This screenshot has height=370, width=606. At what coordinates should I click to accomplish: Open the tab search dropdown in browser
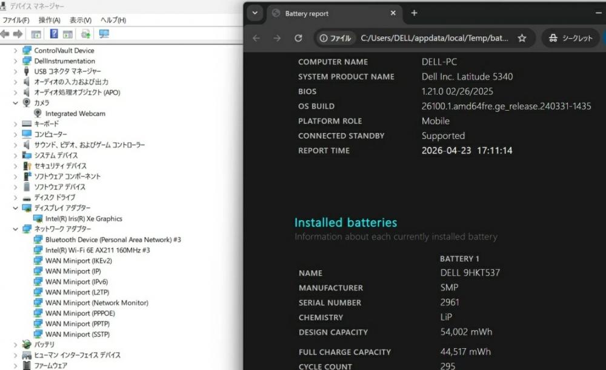(x=255, y=13)
